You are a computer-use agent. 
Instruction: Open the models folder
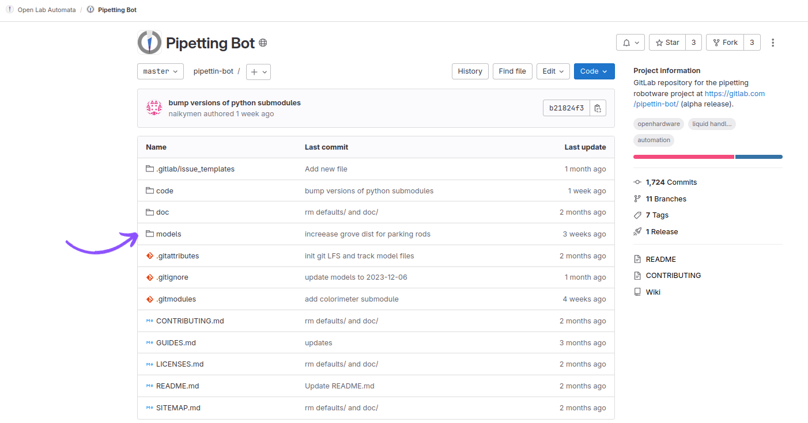pos(169,234)
